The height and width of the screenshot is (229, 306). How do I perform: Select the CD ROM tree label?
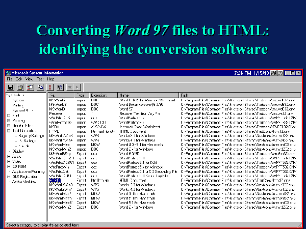(x=19, y=166)
